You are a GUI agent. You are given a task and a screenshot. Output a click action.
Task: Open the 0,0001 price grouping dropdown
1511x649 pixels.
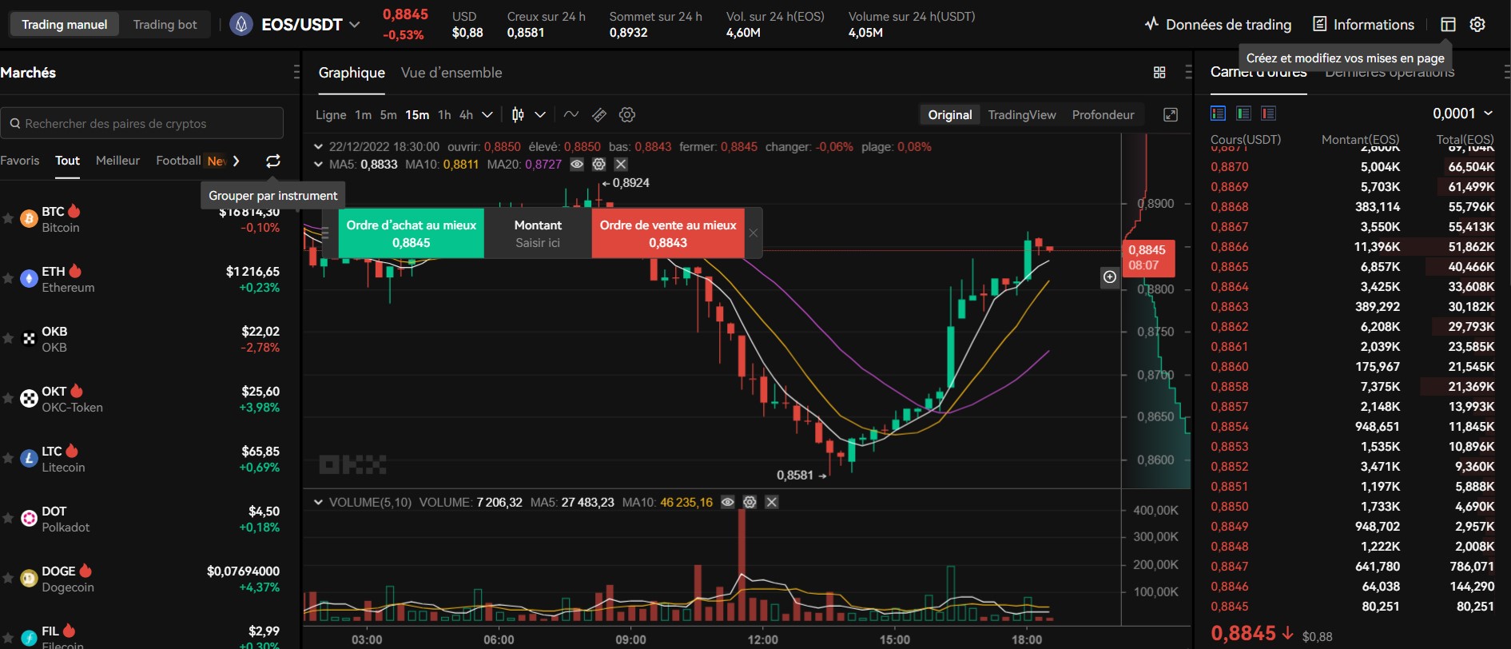pos(1463,113)
